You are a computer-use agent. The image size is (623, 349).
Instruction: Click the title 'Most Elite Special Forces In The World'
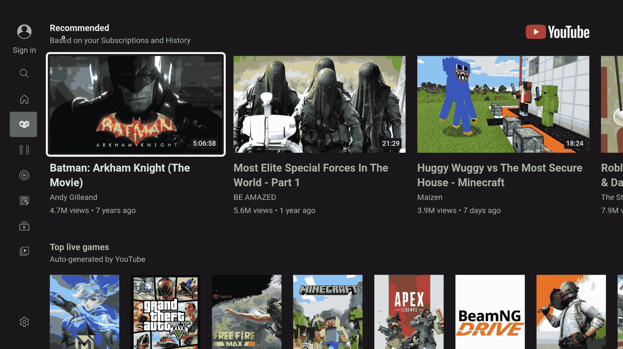pyautogui.click(x=311, y=175)
